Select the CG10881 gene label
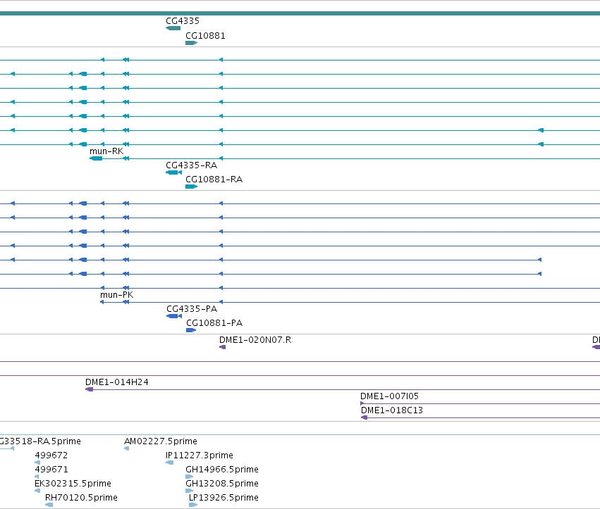Viewport: 600px width, 509px height. (205, 35)
